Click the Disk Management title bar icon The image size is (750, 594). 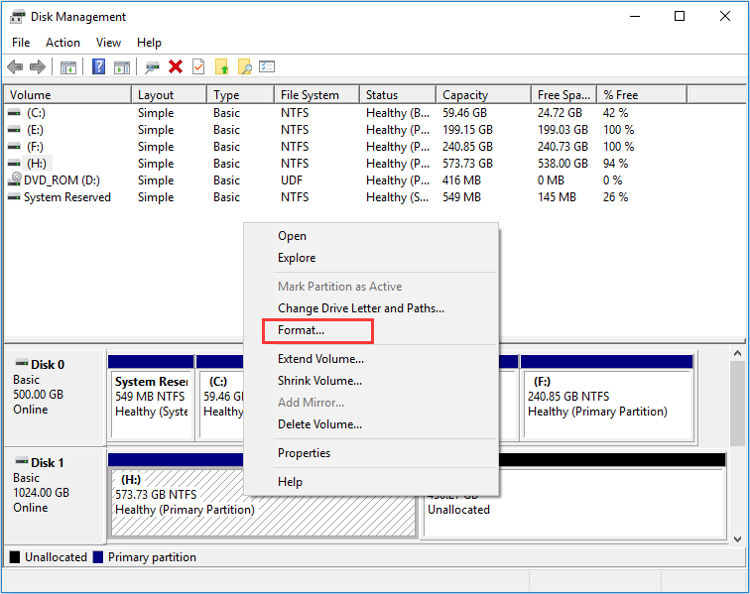[x=17, y=17]
